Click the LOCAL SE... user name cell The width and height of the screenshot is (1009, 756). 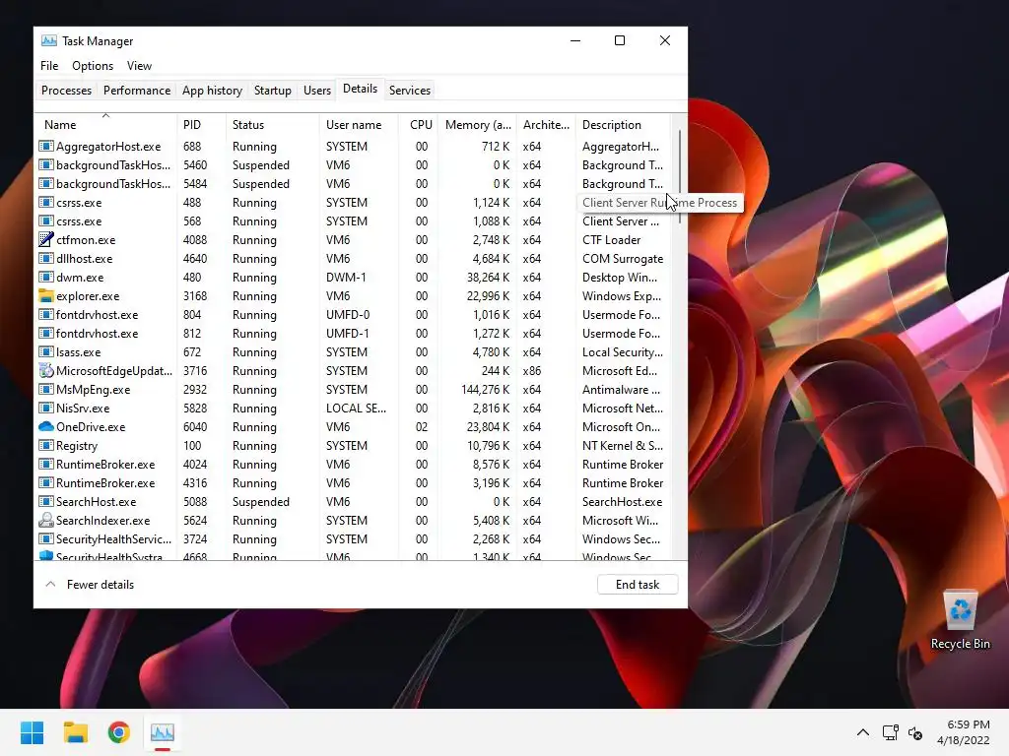(356, 409)
